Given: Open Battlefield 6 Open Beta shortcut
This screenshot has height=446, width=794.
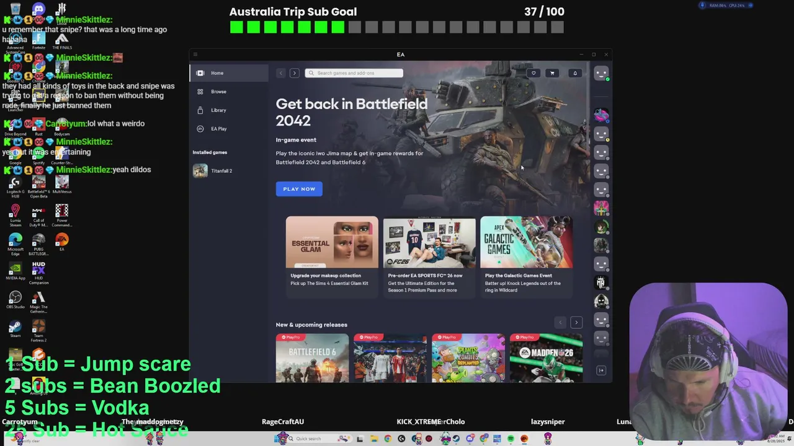Looking at the screenshot, I should click(x=38, y=186).
